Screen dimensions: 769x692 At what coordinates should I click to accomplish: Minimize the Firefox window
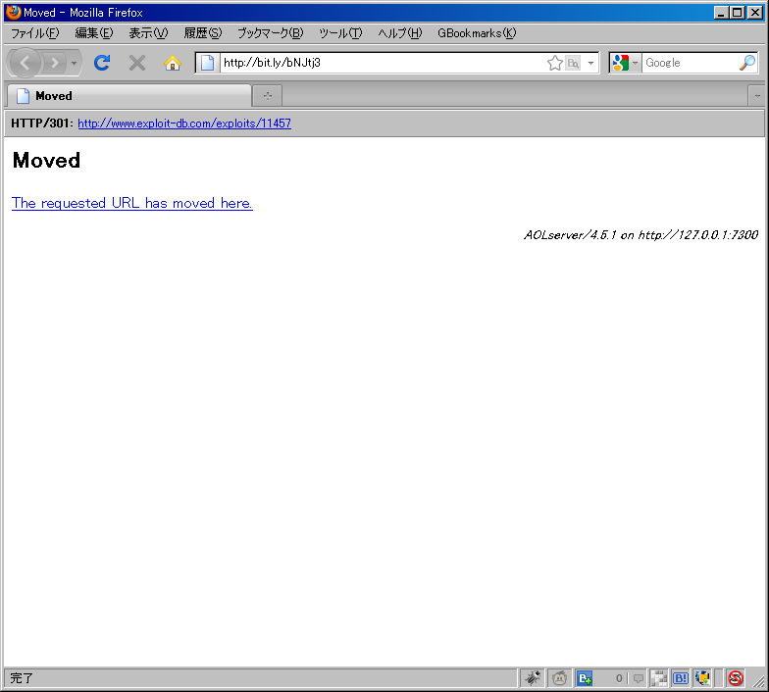click(720, 12)
